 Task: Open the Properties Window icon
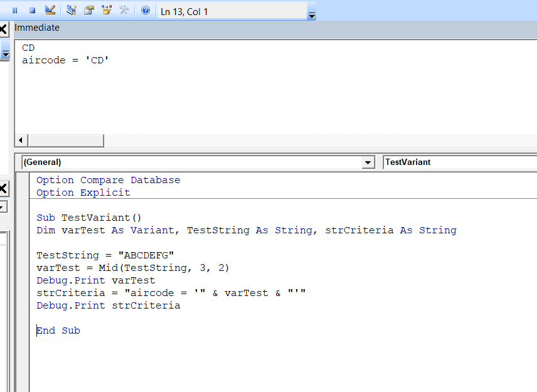[89, 10]
